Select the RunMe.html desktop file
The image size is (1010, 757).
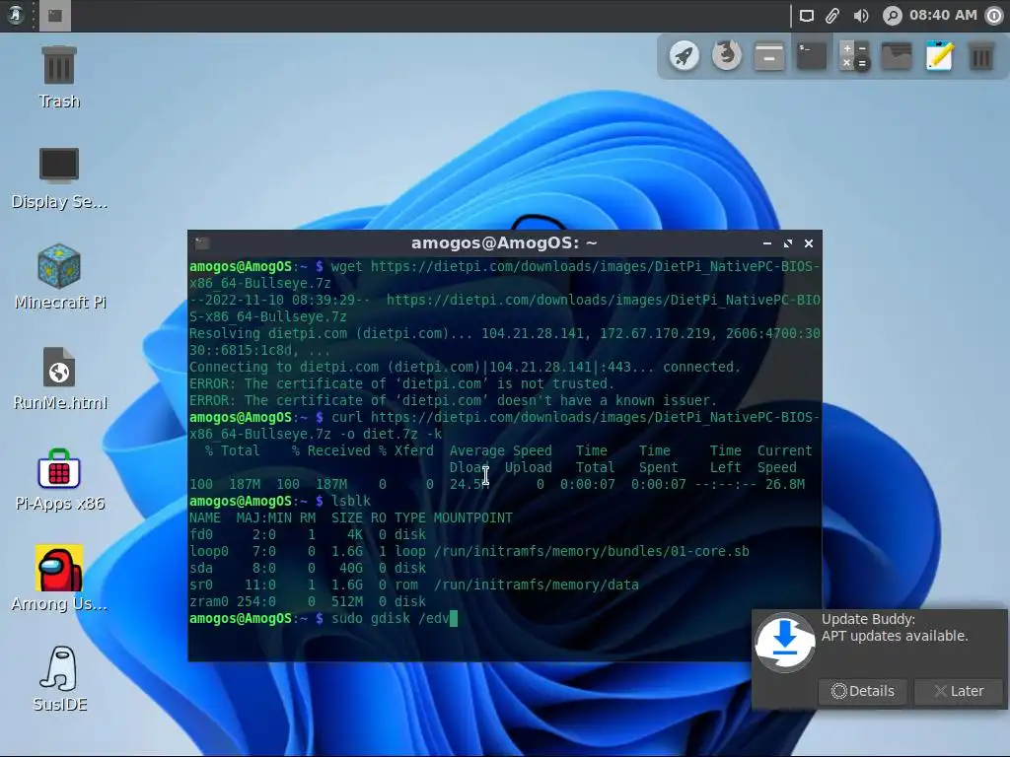click(60, 378)
